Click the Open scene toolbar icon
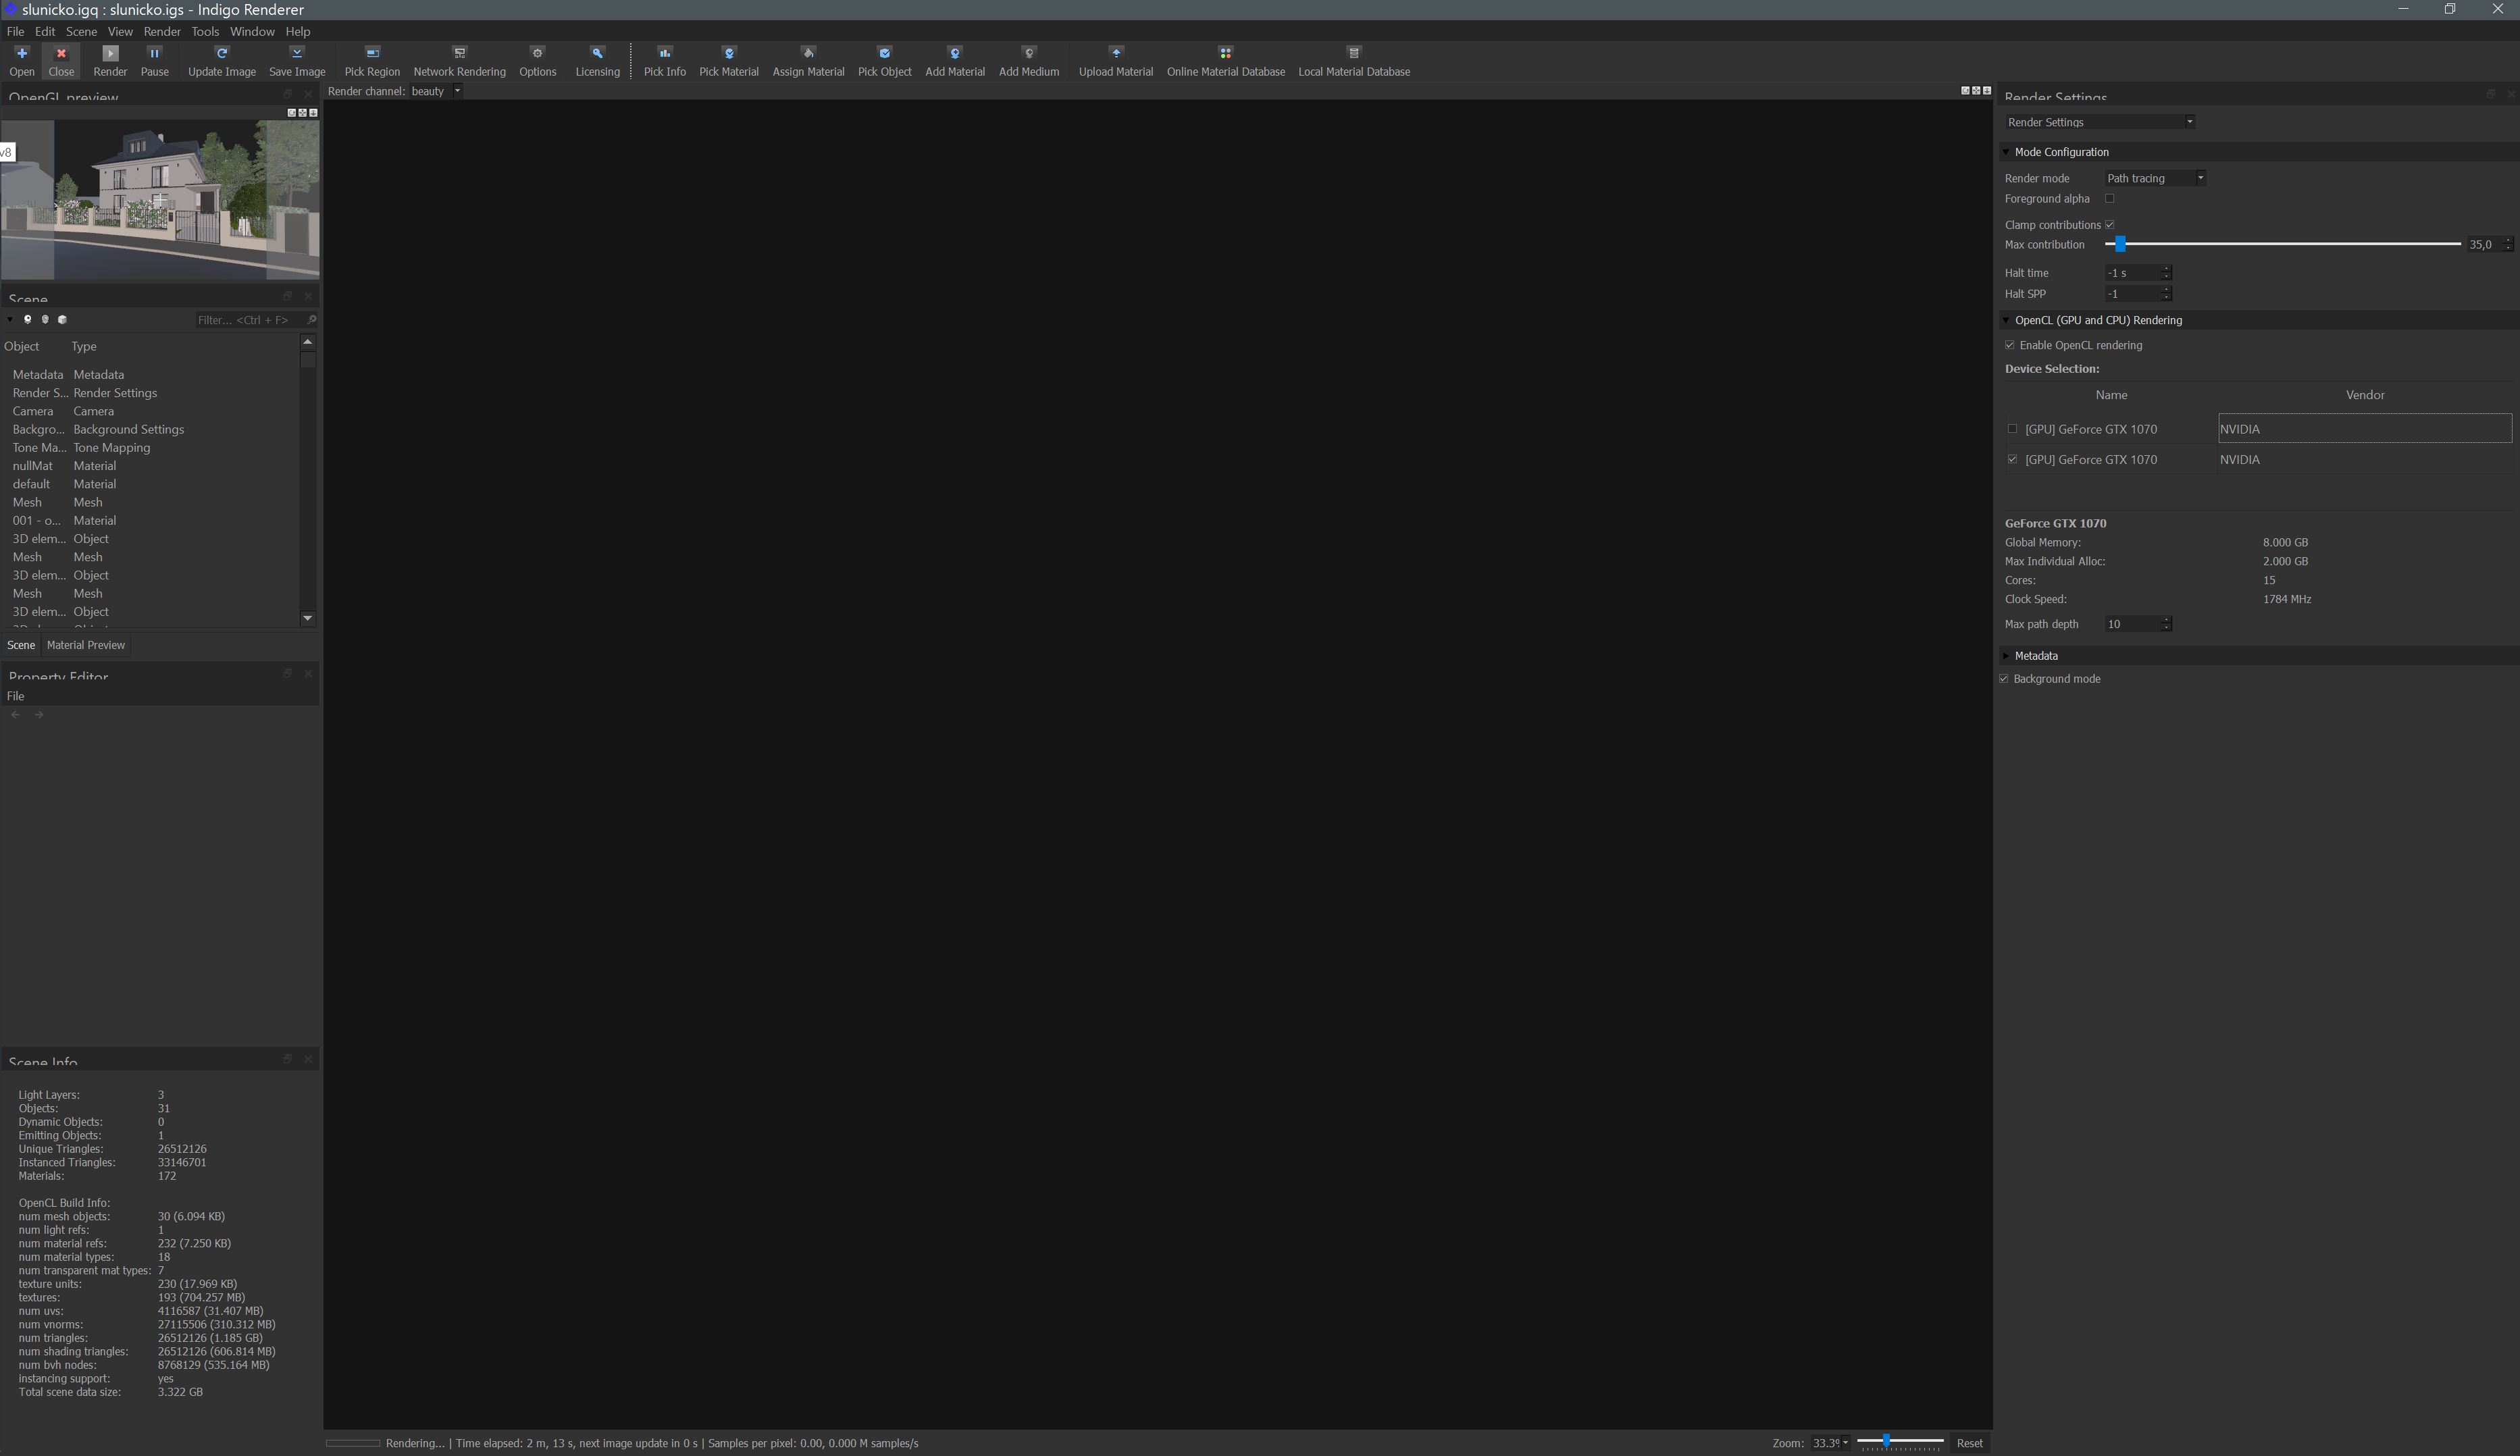 coord(22,60)
